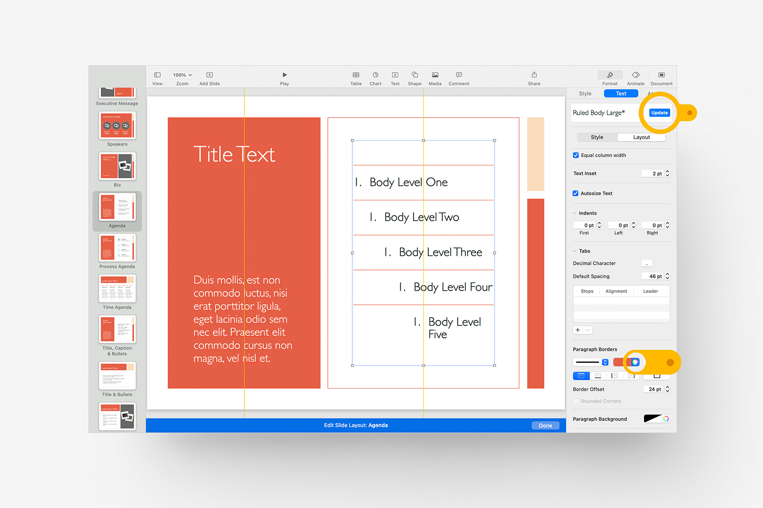Screen dimensions: 763x508
Task: Open the Document inspector
Action: click(x=661, y=75)
